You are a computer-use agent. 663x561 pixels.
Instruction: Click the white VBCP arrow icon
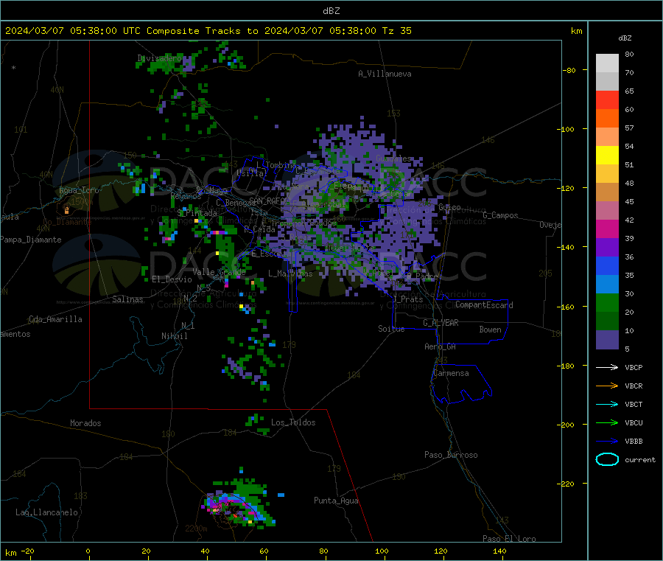[607, 367]
